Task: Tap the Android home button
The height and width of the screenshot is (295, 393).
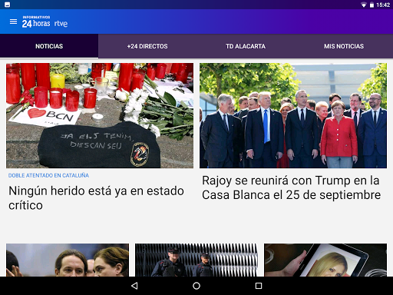Action: pos(196,286)
